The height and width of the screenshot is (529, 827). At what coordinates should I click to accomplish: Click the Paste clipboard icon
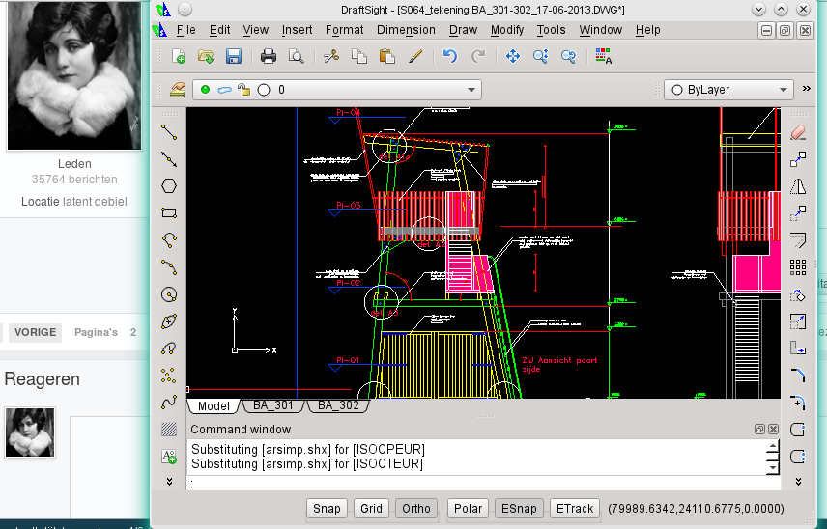[387, 56]
